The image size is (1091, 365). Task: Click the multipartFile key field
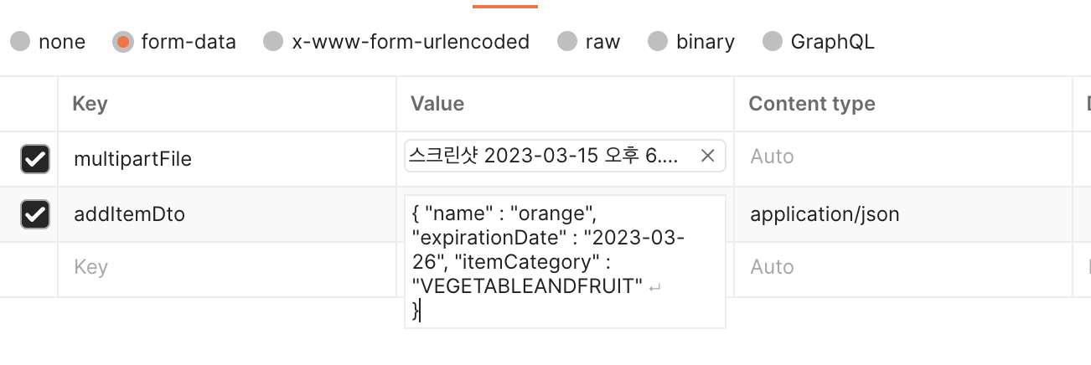[227, 159]
